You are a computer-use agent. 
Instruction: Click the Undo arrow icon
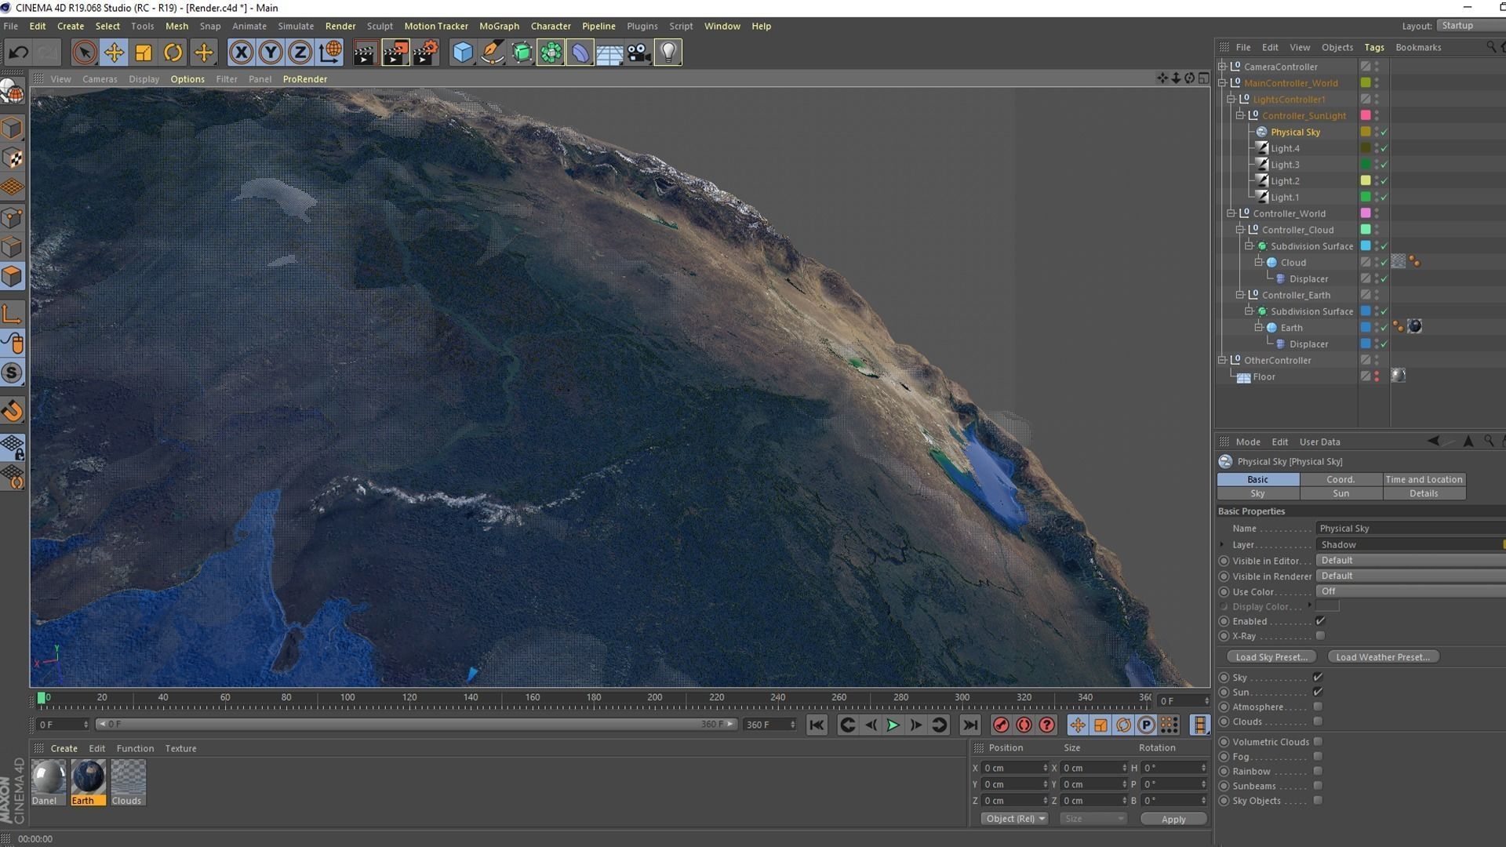point(19,53)
